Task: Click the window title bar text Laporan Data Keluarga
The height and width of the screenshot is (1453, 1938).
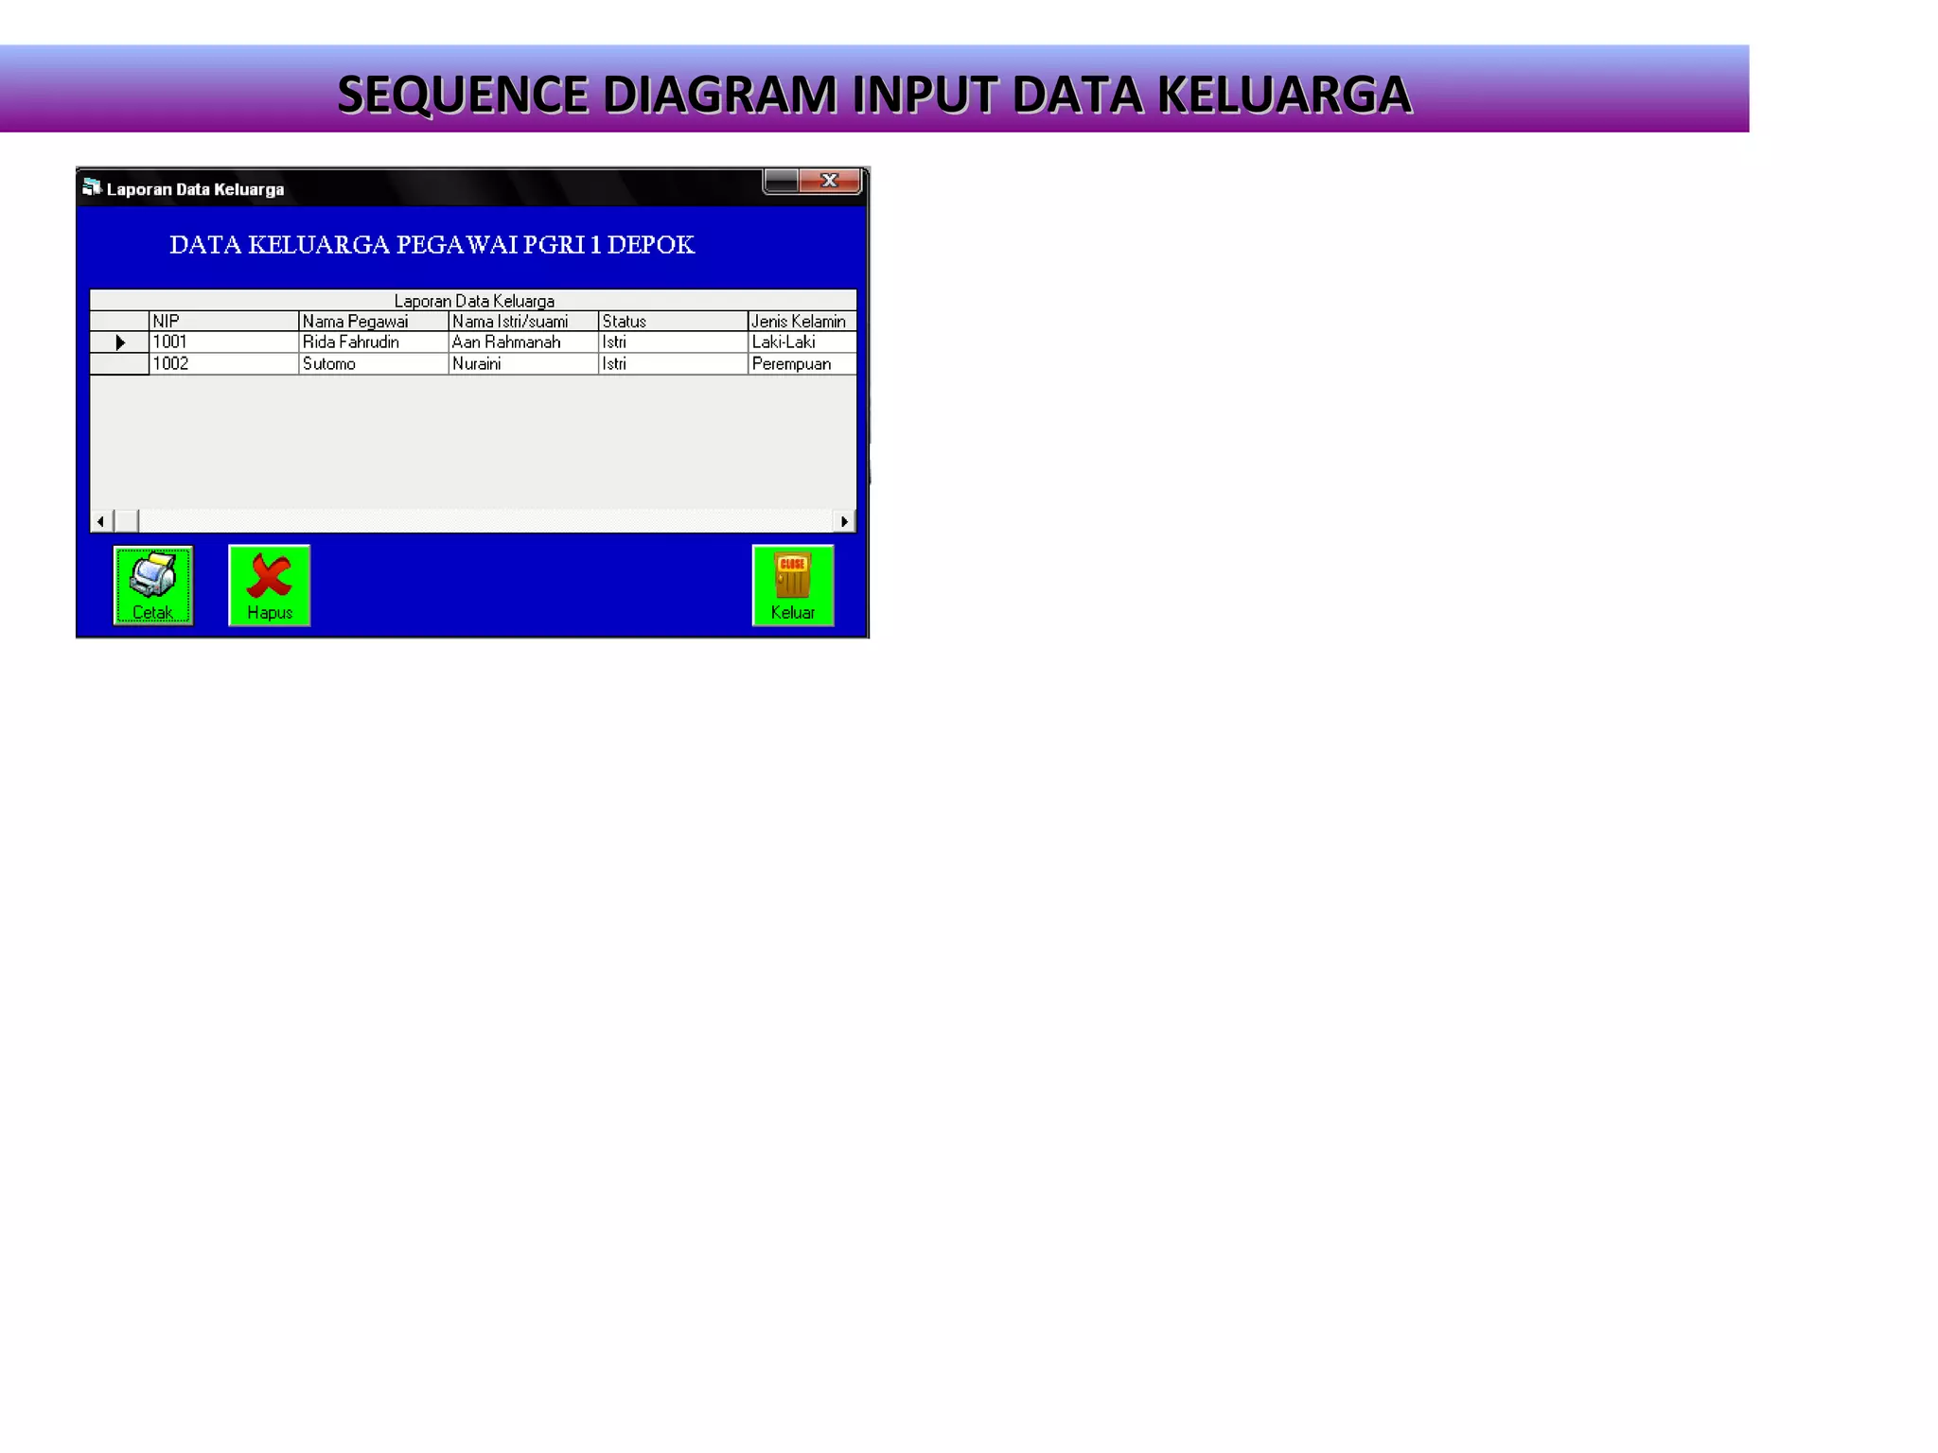Action: 195,189
